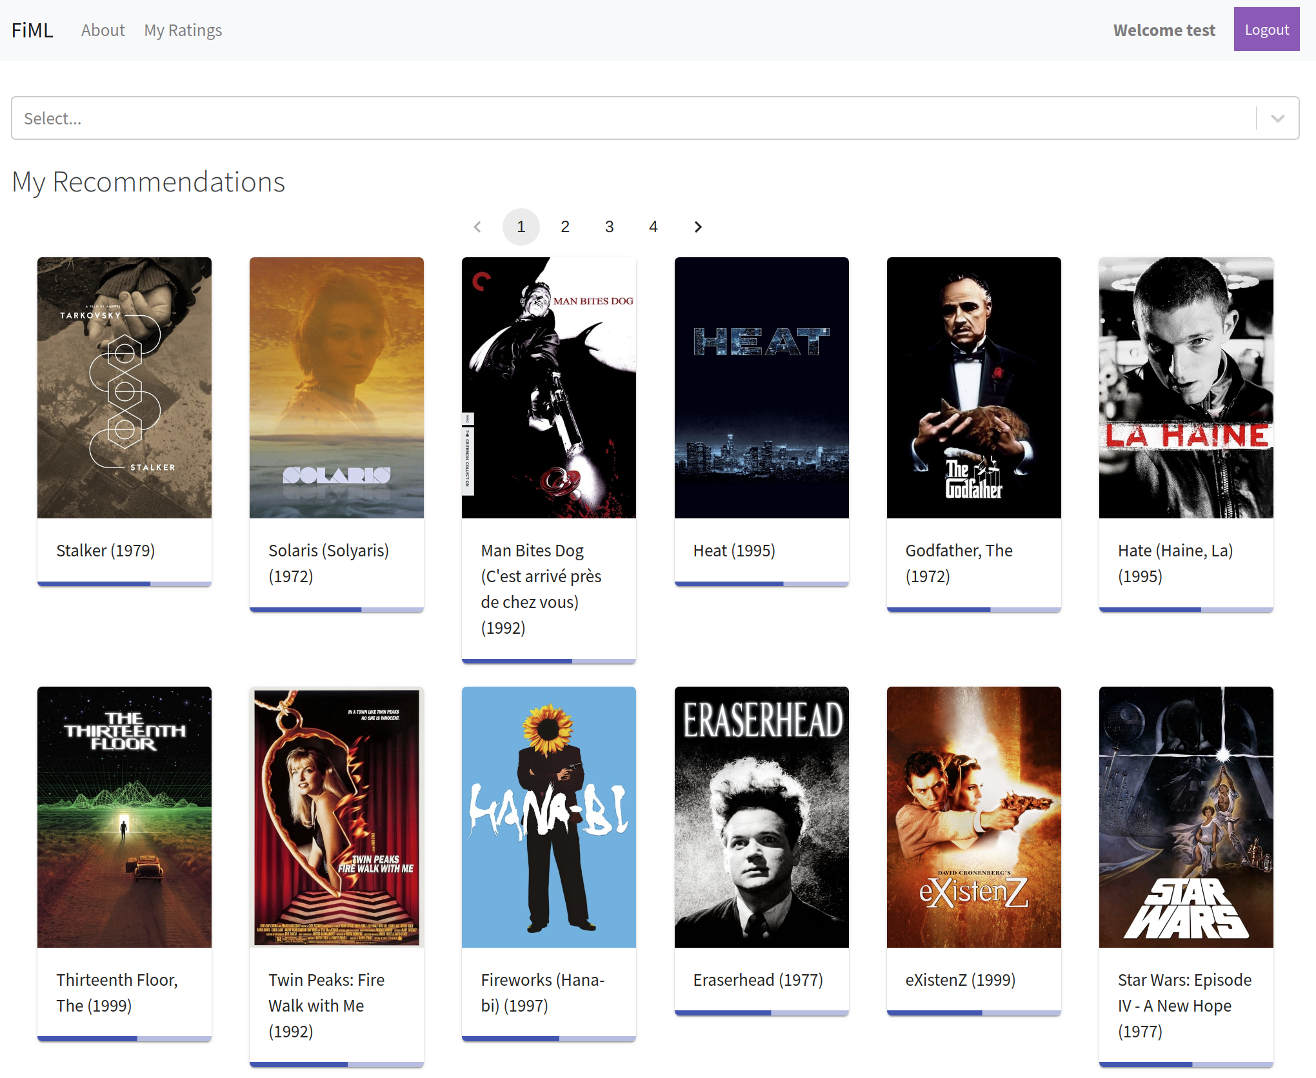Click the title Godfather, The (1972)
Image resolution: width=1316 pixels, height=1078 pixels.
(959, 563)
